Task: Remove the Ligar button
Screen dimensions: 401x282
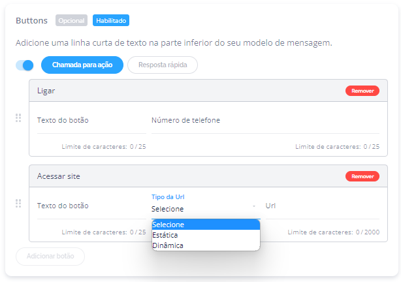Action: [362, 91]
